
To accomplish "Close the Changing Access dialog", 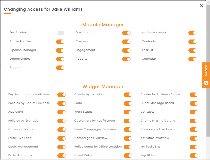I will [x=202, y=6].
